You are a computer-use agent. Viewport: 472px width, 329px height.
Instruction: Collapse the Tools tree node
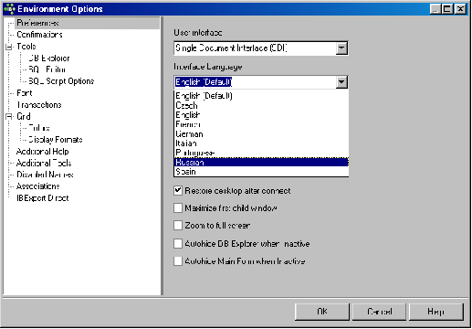point(9,47)
